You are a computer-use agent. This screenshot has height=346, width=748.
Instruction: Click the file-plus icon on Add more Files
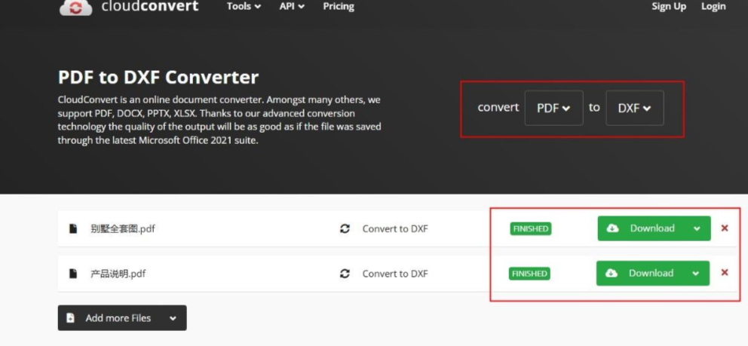(71, 318)
